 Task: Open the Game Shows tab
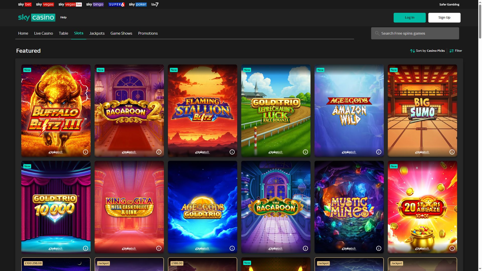(121, 33)
